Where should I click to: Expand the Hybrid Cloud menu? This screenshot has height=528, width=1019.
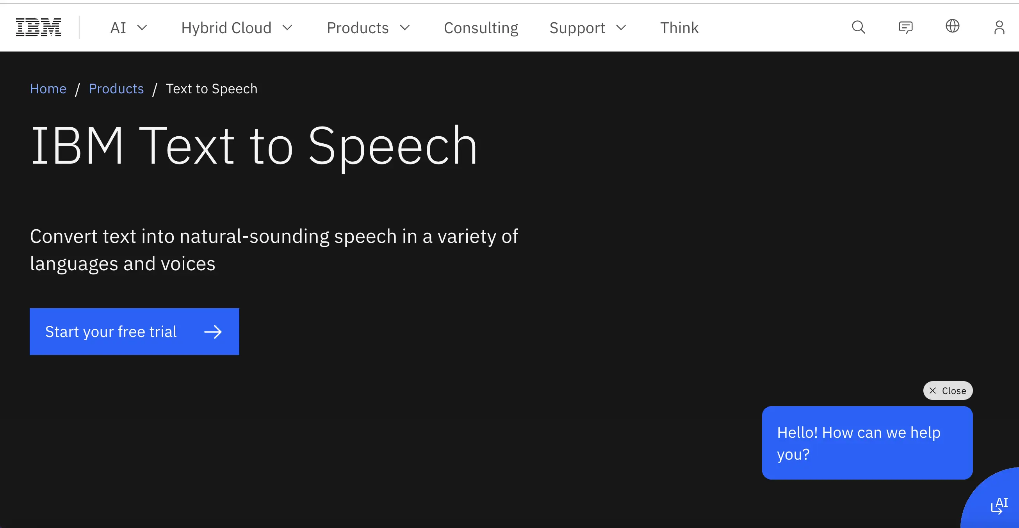(237, 28)
